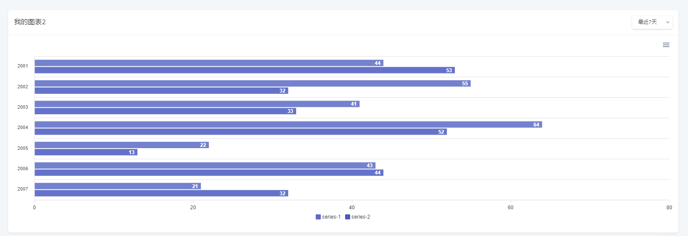The height and width of the screenshot is (236, 688).
Task: Click the 我的图表2 chart title
Action: click(x=30, y=22)
